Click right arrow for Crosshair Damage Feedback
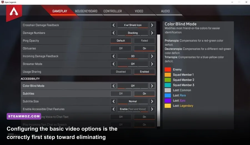The width and height of the screenshot is (250, 145). [152, 25]
